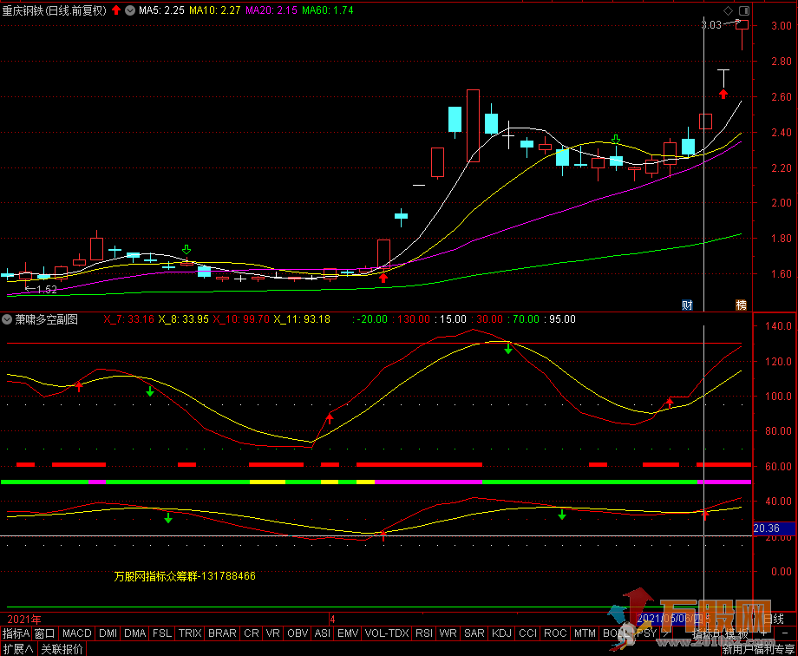Viewport: 798px width, 656px height.
Task: Select the BRAR indicator tab
Action: [222, 633]
